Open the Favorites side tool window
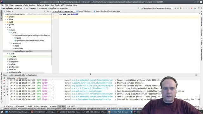 click(x=1, y=78)
